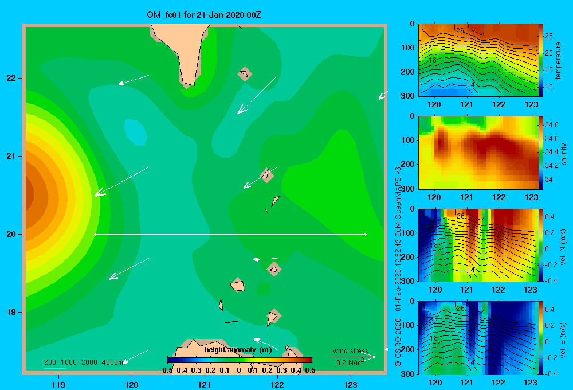This screenshot has width=573, height=390.
Task: Click the '0.2 N/m2' wind scale value
Action: pos(350,362)
